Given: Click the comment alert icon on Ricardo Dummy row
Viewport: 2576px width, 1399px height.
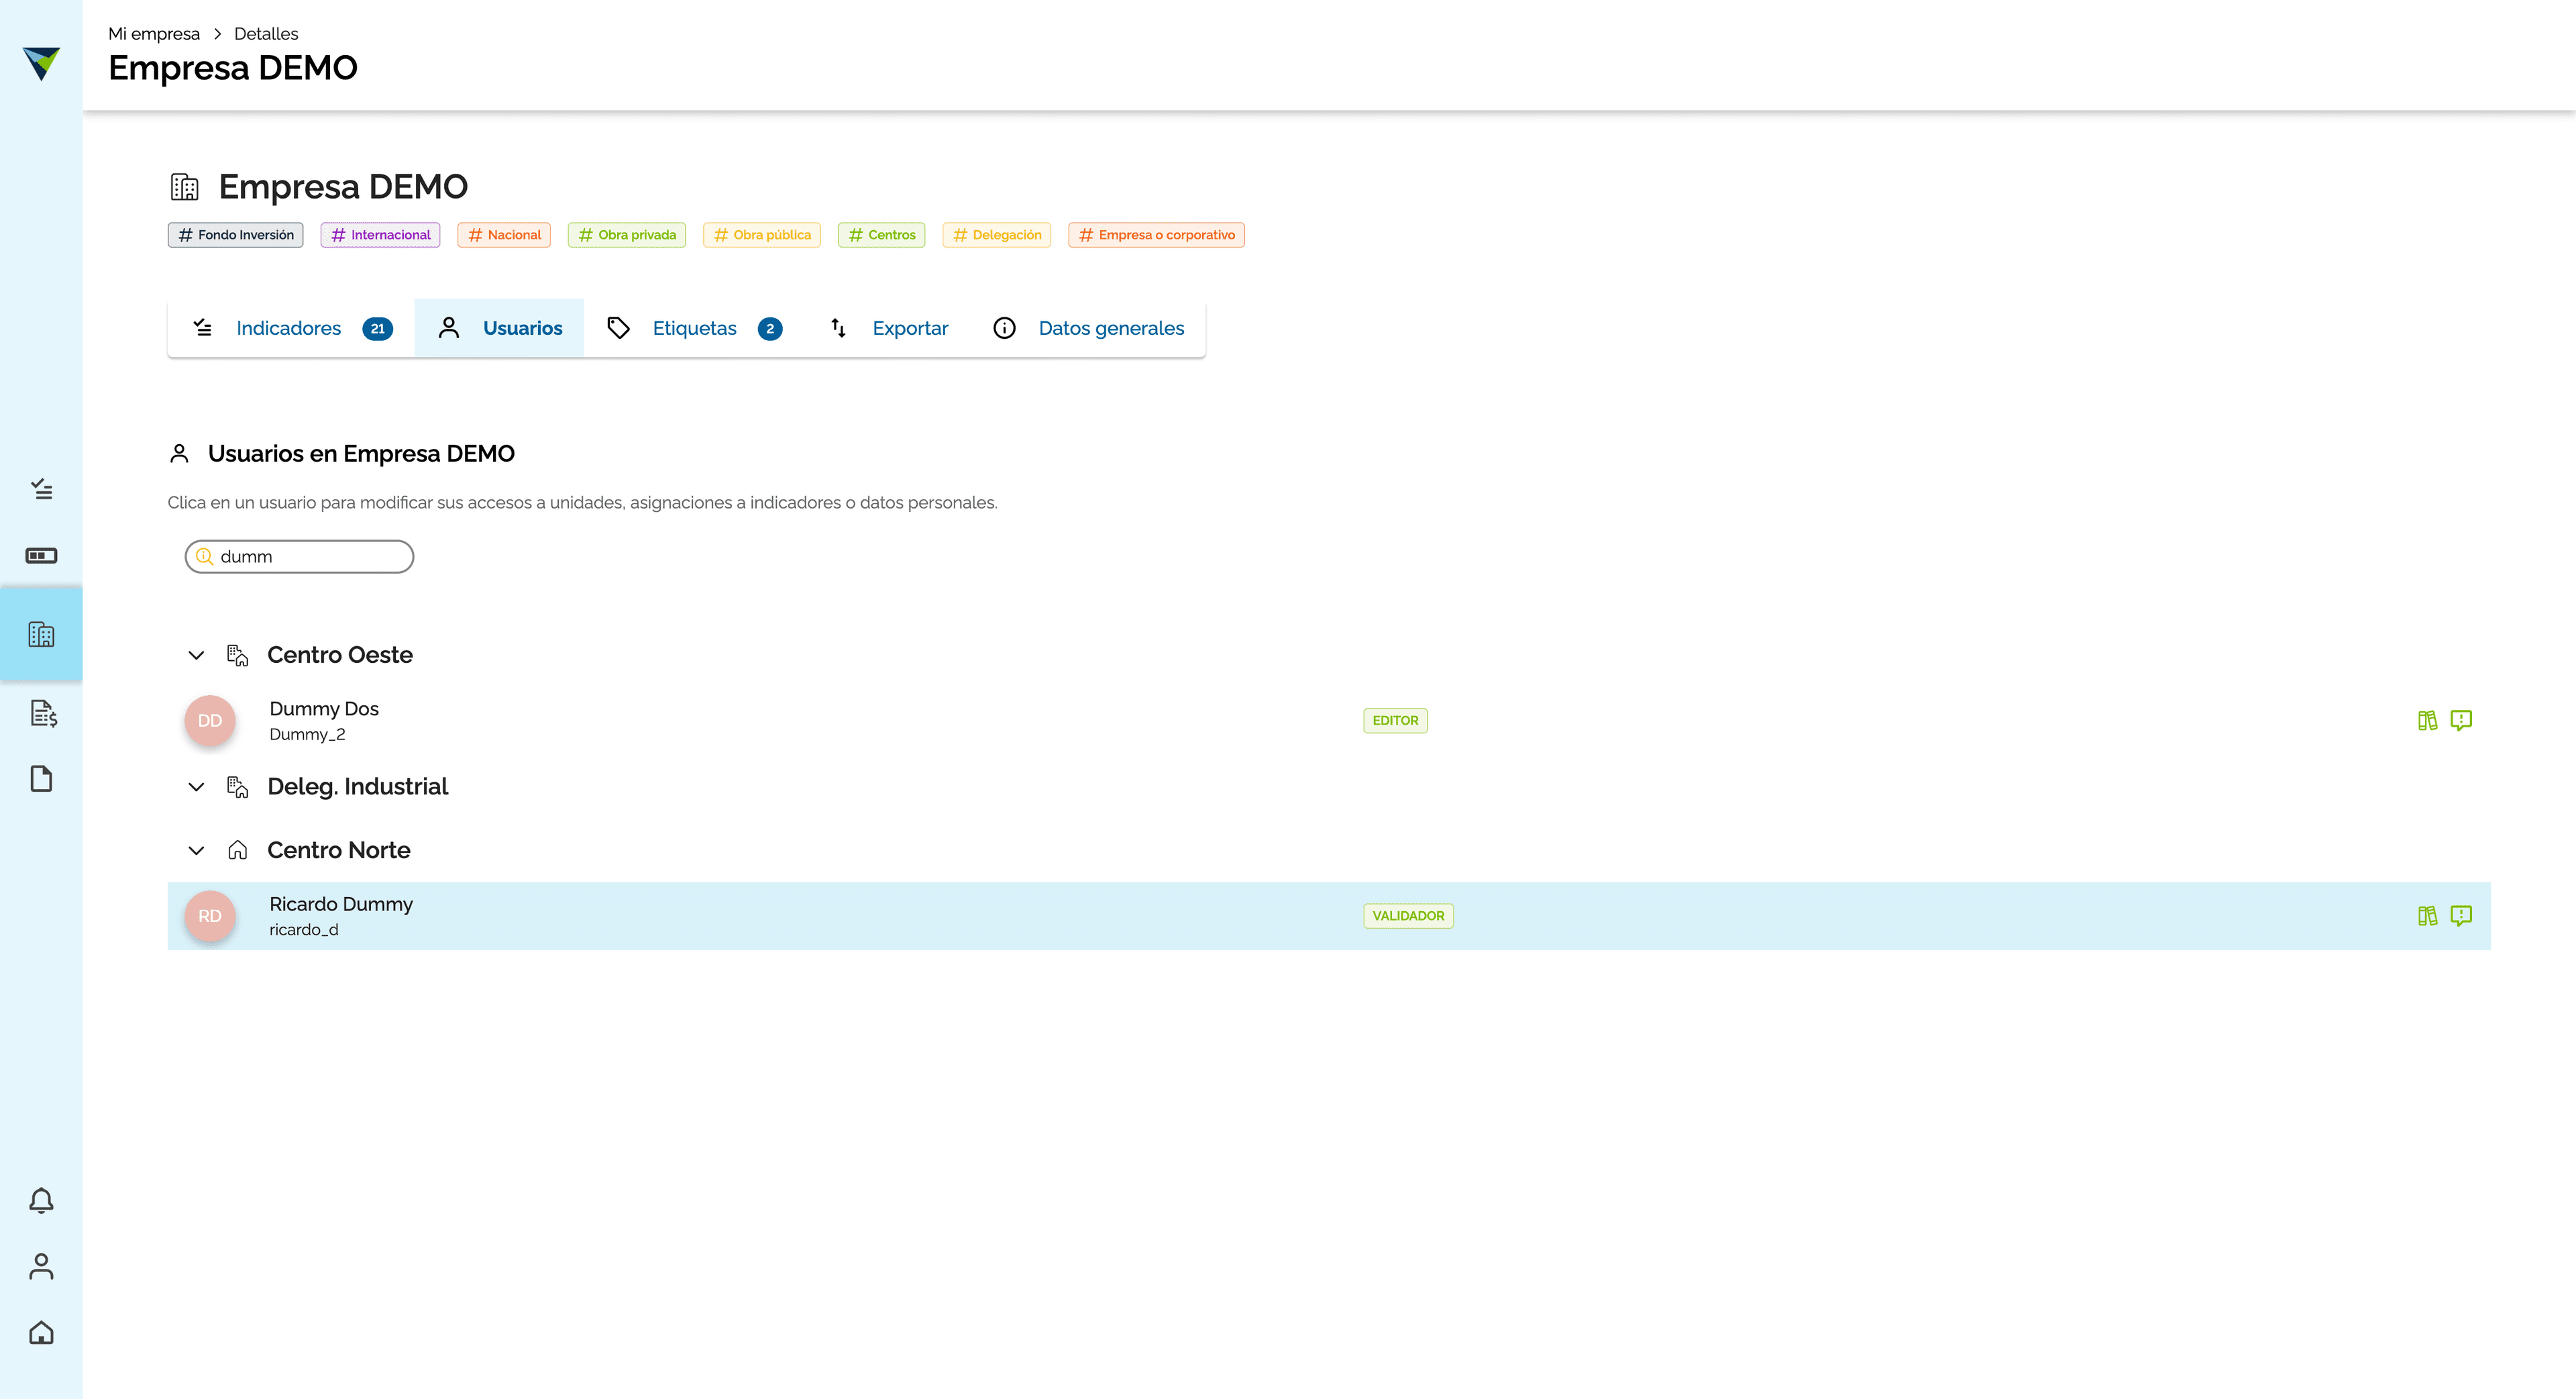Looking at the screenshot, I should [2461, 915].
